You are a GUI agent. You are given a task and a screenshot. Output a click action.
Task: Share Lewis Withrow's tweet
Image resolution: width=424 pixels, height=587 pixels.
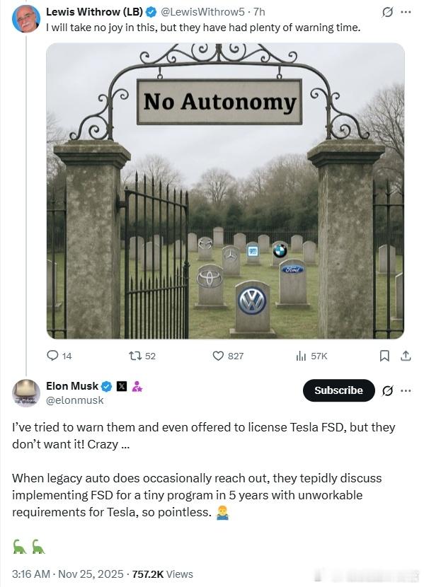click(406, 356)
